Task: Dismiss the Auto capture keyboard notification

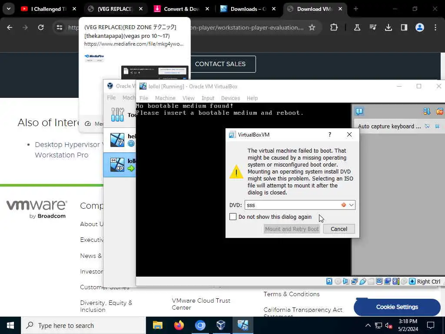Action: (437, 126)
